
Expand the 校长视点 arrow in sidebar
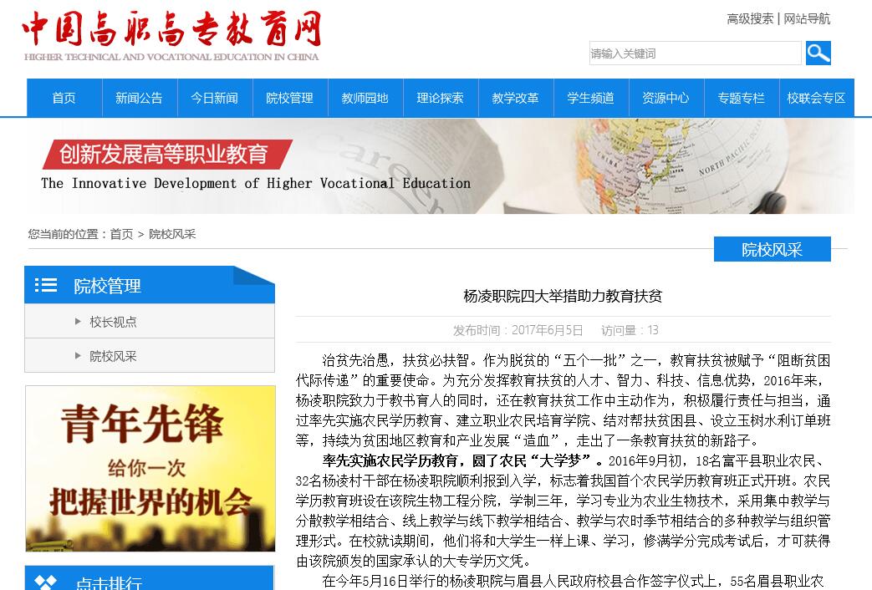(x=79, y=322)
